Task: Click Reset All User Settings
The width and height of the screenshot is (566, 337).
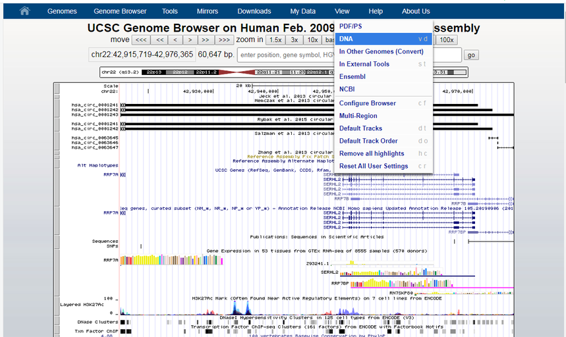Action: point(373,166)
